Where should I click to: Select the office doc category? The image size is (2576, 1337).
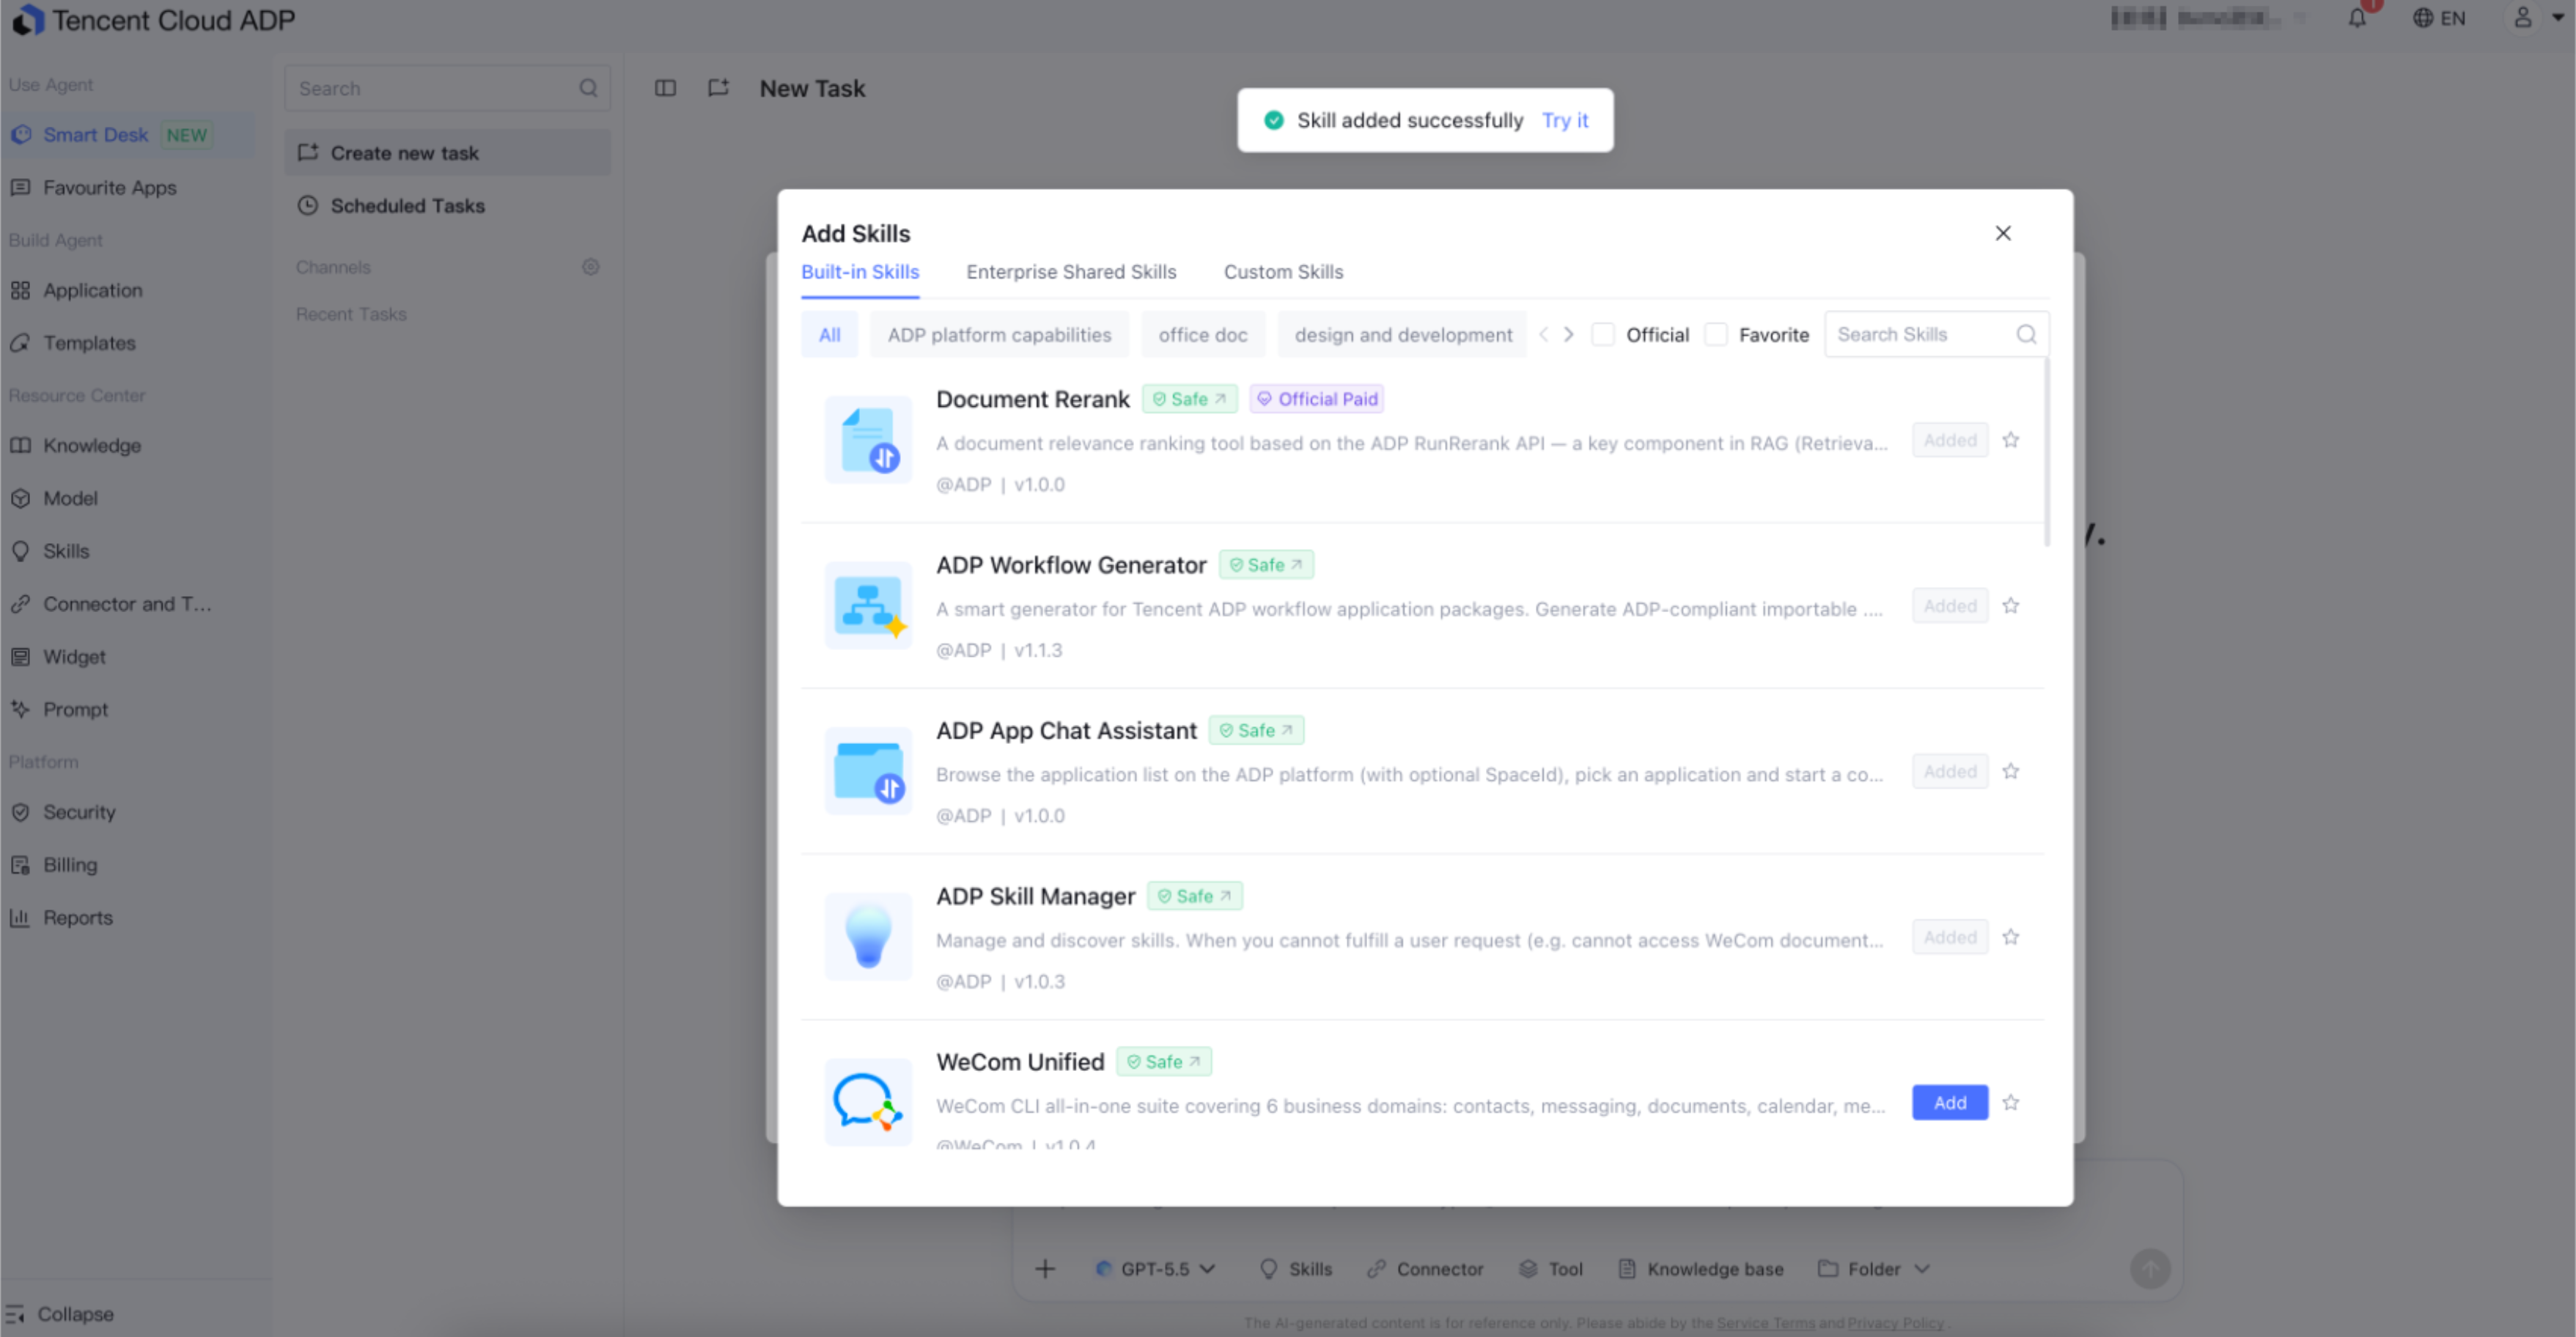tap(1202, 335)
